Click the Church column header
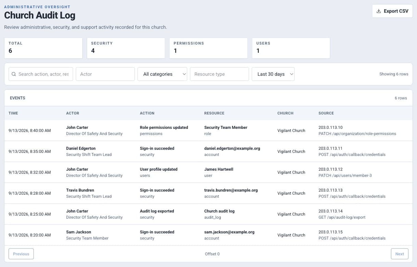This screenshot has width=417, height=267. (286, 113)
